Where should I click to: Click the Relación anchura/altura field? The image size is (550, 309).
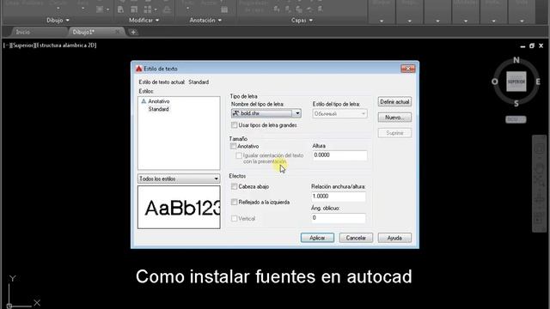tap(339, 197)
